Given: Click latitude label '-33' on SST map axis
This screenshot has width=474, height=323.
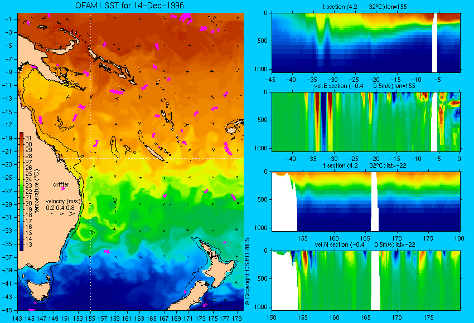Looking at the screenshot, I should tap(8, 231).
